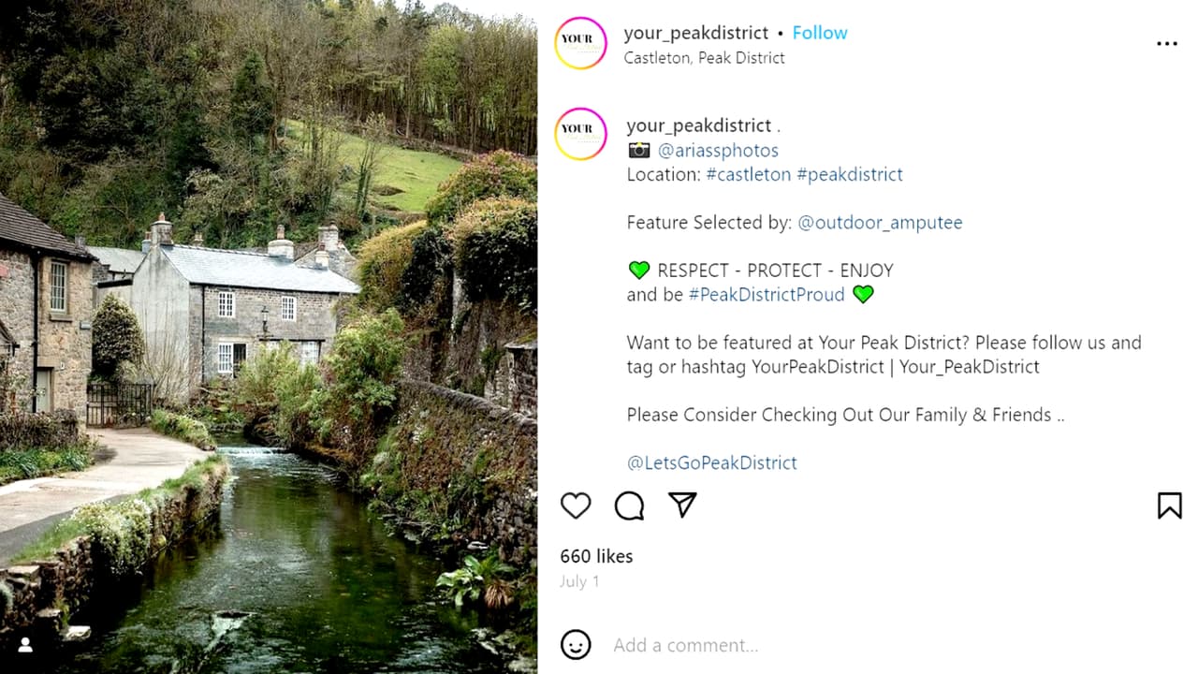This screenshot has height=674, width=1198.
Task: Visit the @ariassphotos profile
Action: pos(718,150)
